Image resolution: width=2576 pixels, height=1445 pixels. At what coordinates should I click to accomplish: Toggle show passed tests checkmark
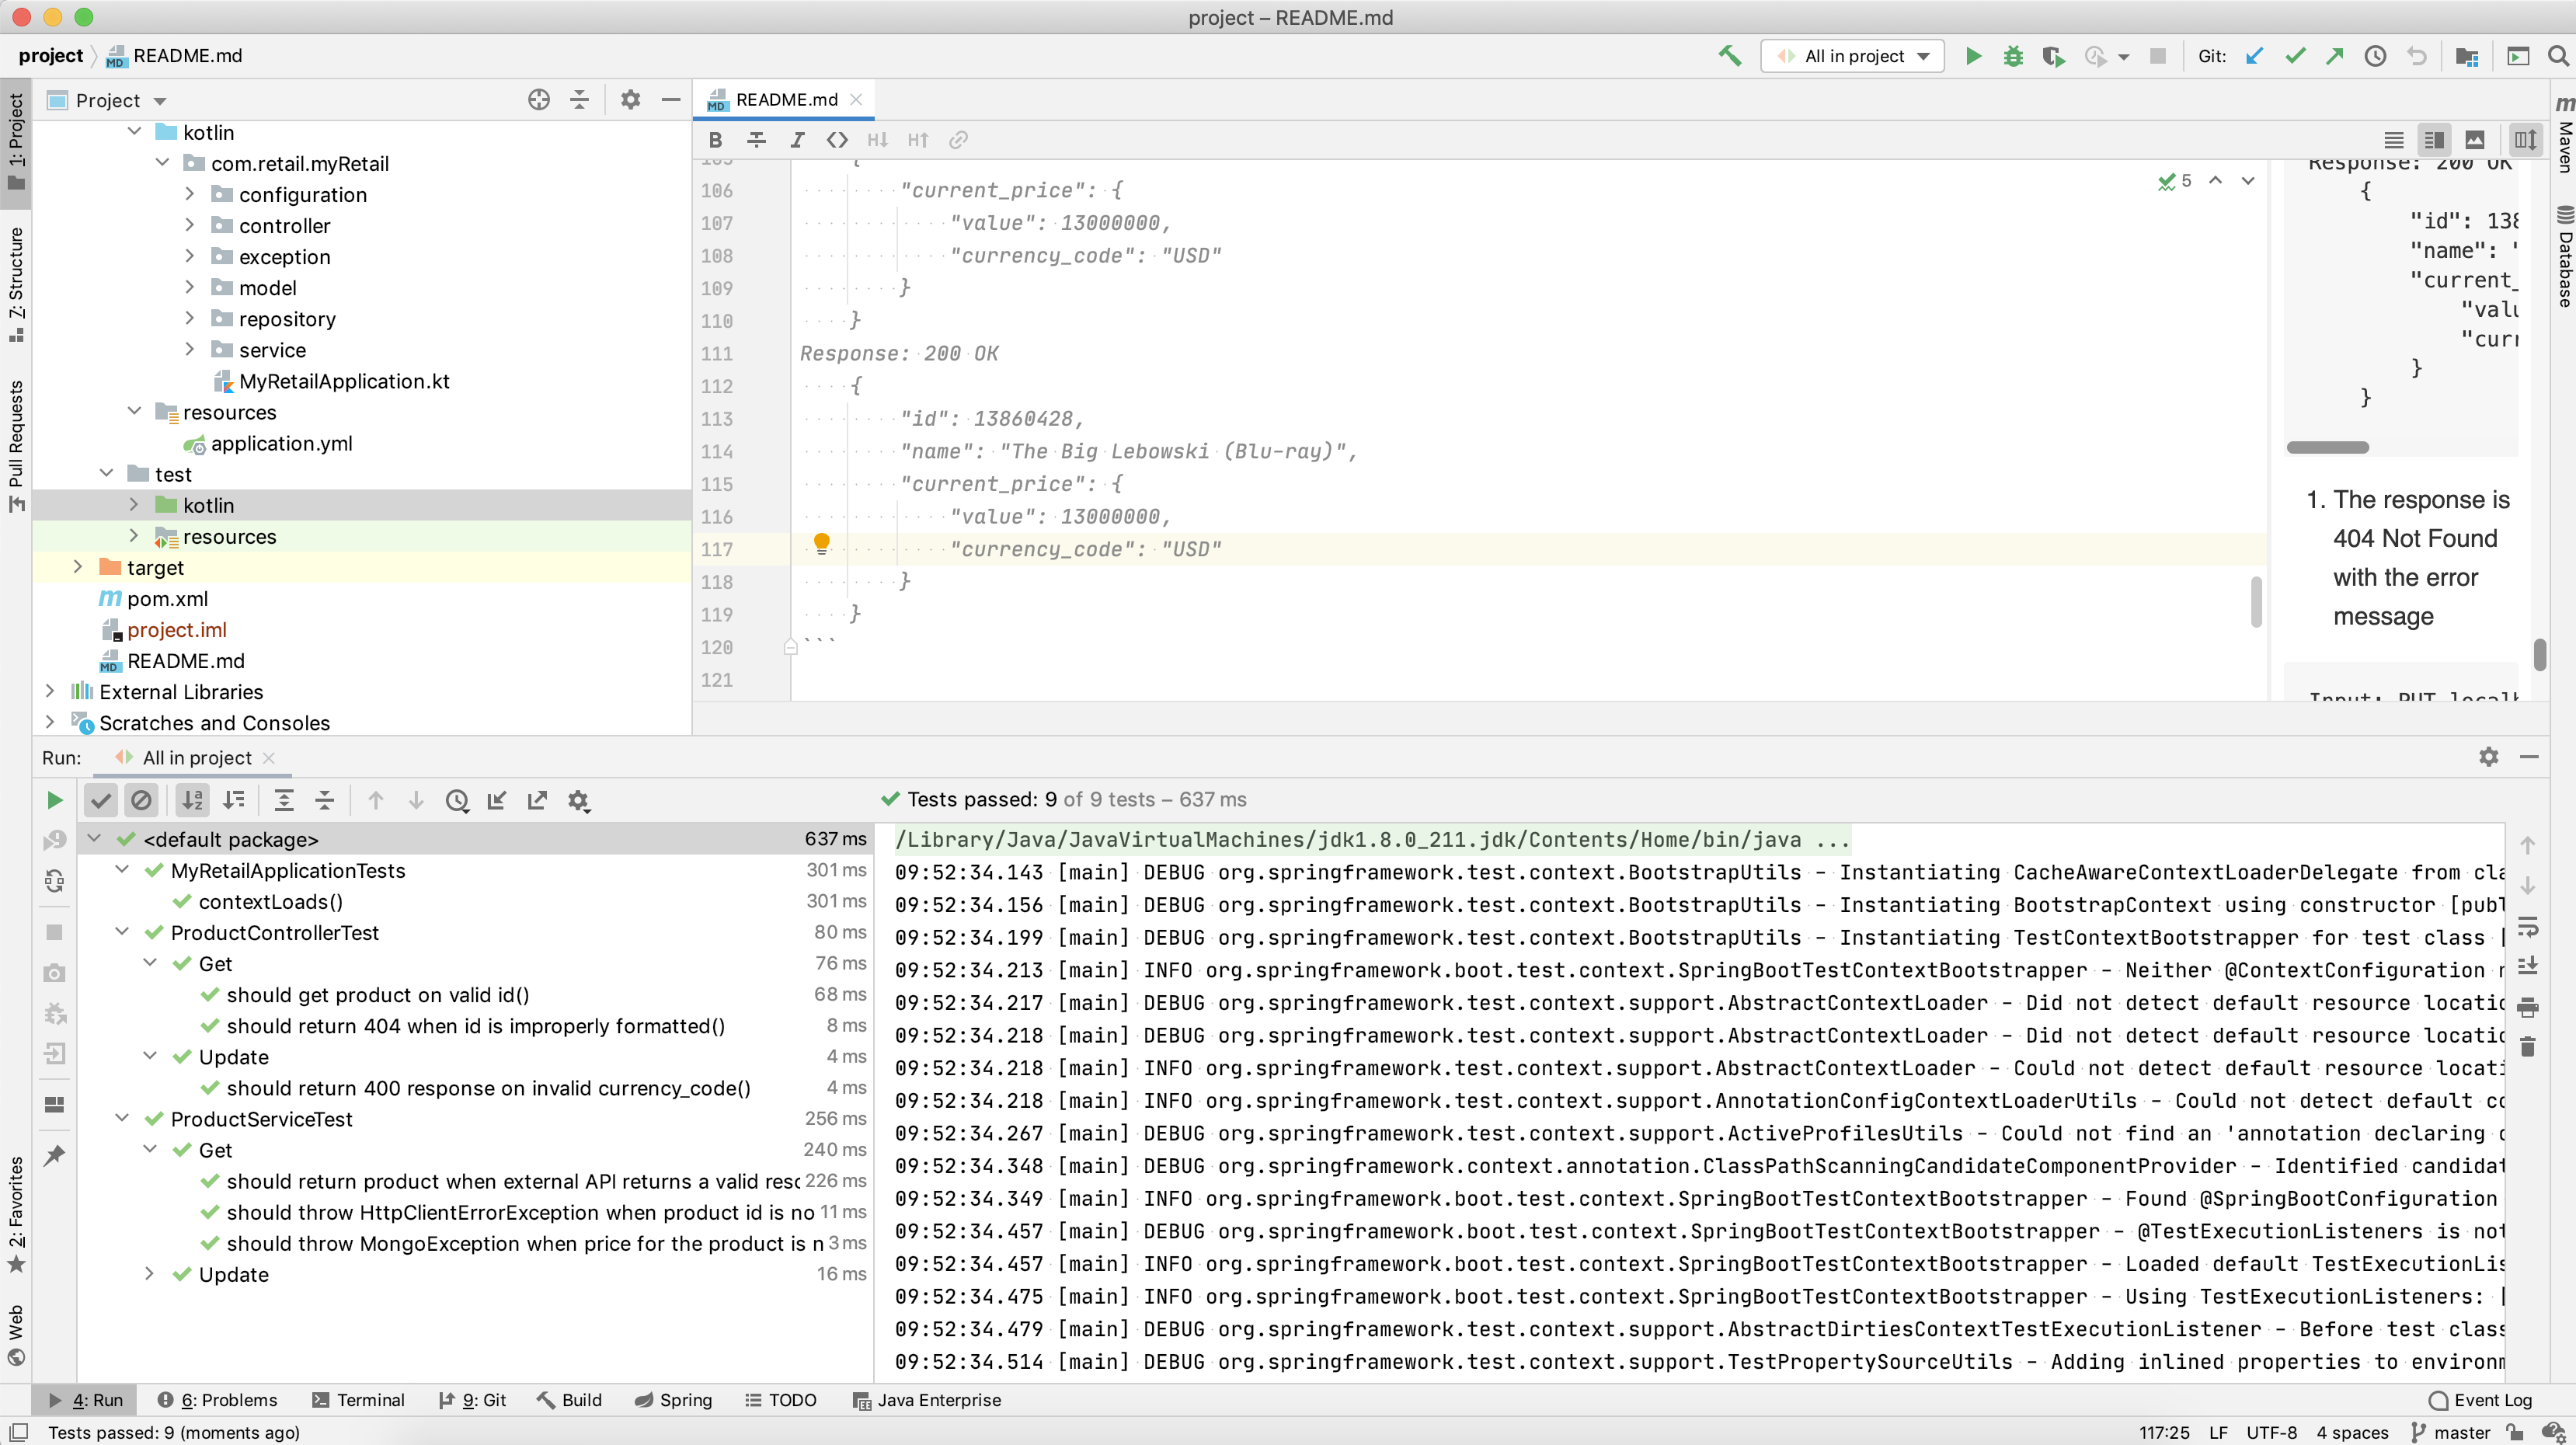[101, 800]
